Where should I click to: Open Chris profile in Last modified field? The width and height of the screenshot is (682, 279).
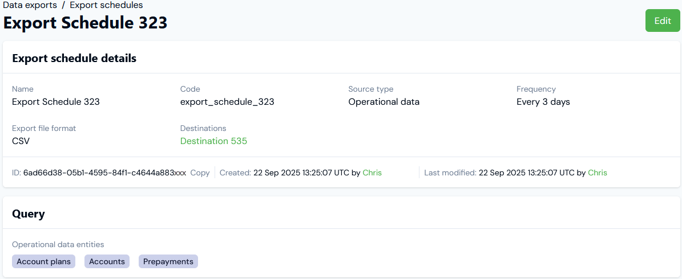(x=598, y=173)
